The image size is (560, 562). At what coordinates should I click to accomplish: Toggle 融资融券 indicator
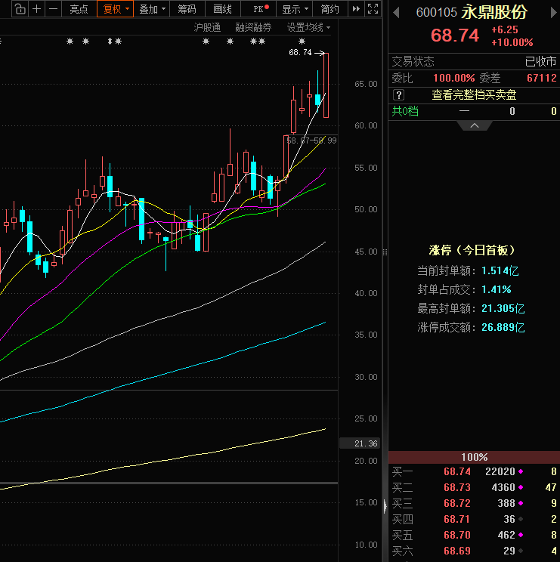[253, 27]
